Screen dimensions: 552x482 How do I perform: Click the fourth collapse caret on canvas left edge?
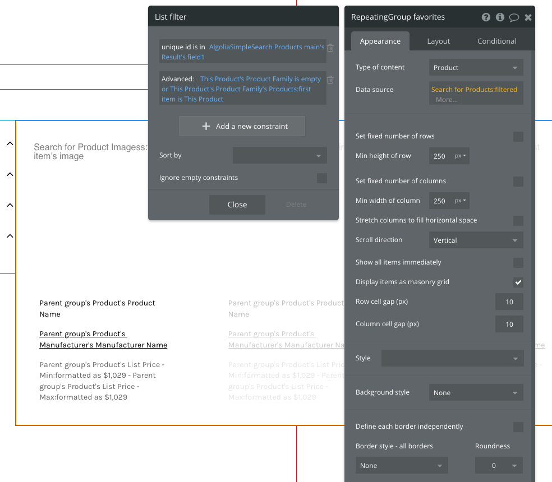pyautogui.click(x=10, y=236)
